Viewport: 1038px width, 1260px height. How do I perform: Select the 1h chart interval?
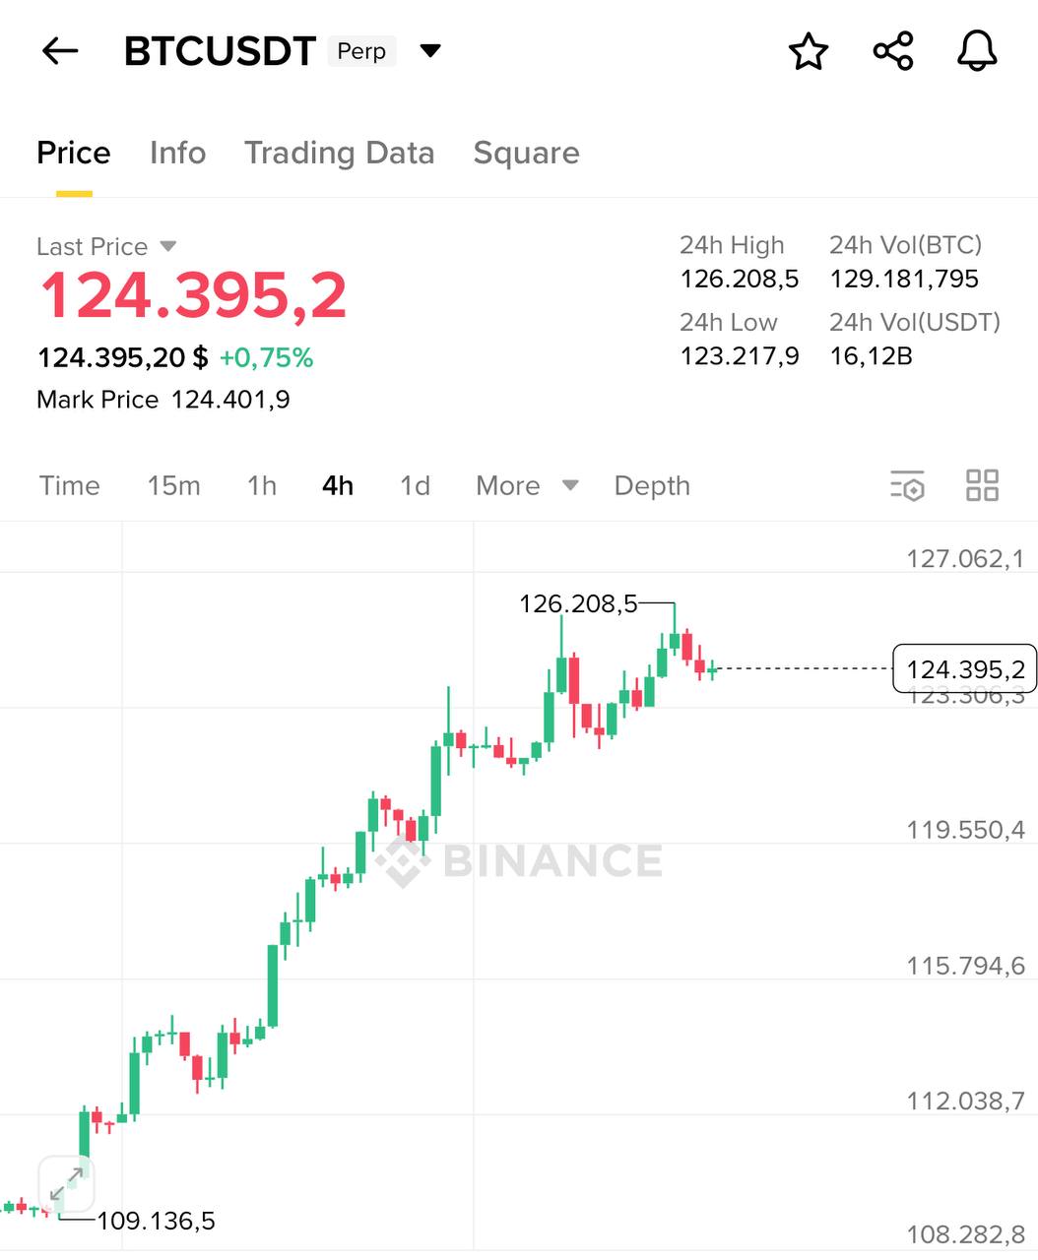[262, 485]
